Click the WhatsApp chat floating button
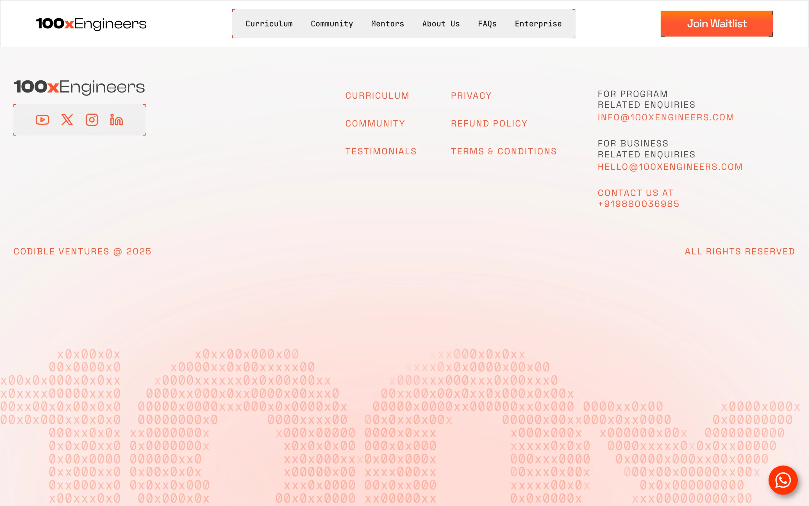The width and height of the screenshot is (809, 506). (783, 480)
